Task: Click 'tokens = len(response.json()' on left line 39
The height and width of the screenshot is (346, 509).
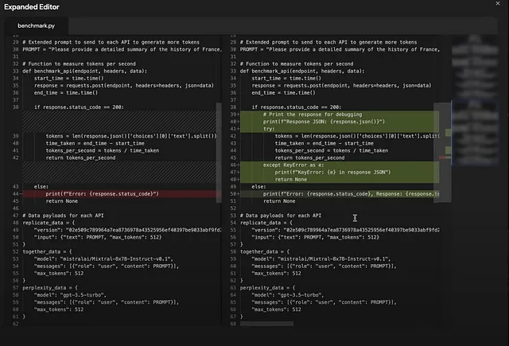Action: tap(131, 136)
